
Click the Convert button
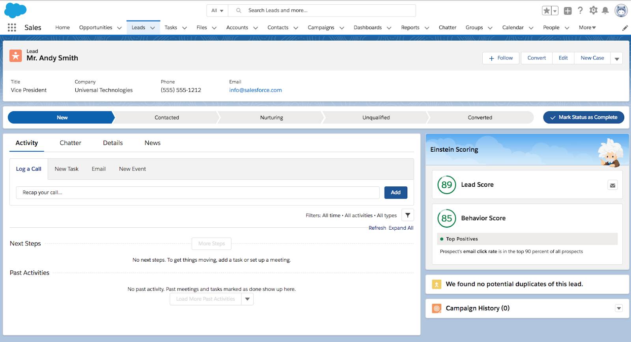pos(537,58)
